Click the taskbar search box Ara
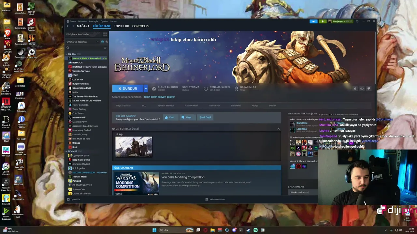The height and width of the screenshot is (234, 417). pyautogui.click(x=176, y=230)
